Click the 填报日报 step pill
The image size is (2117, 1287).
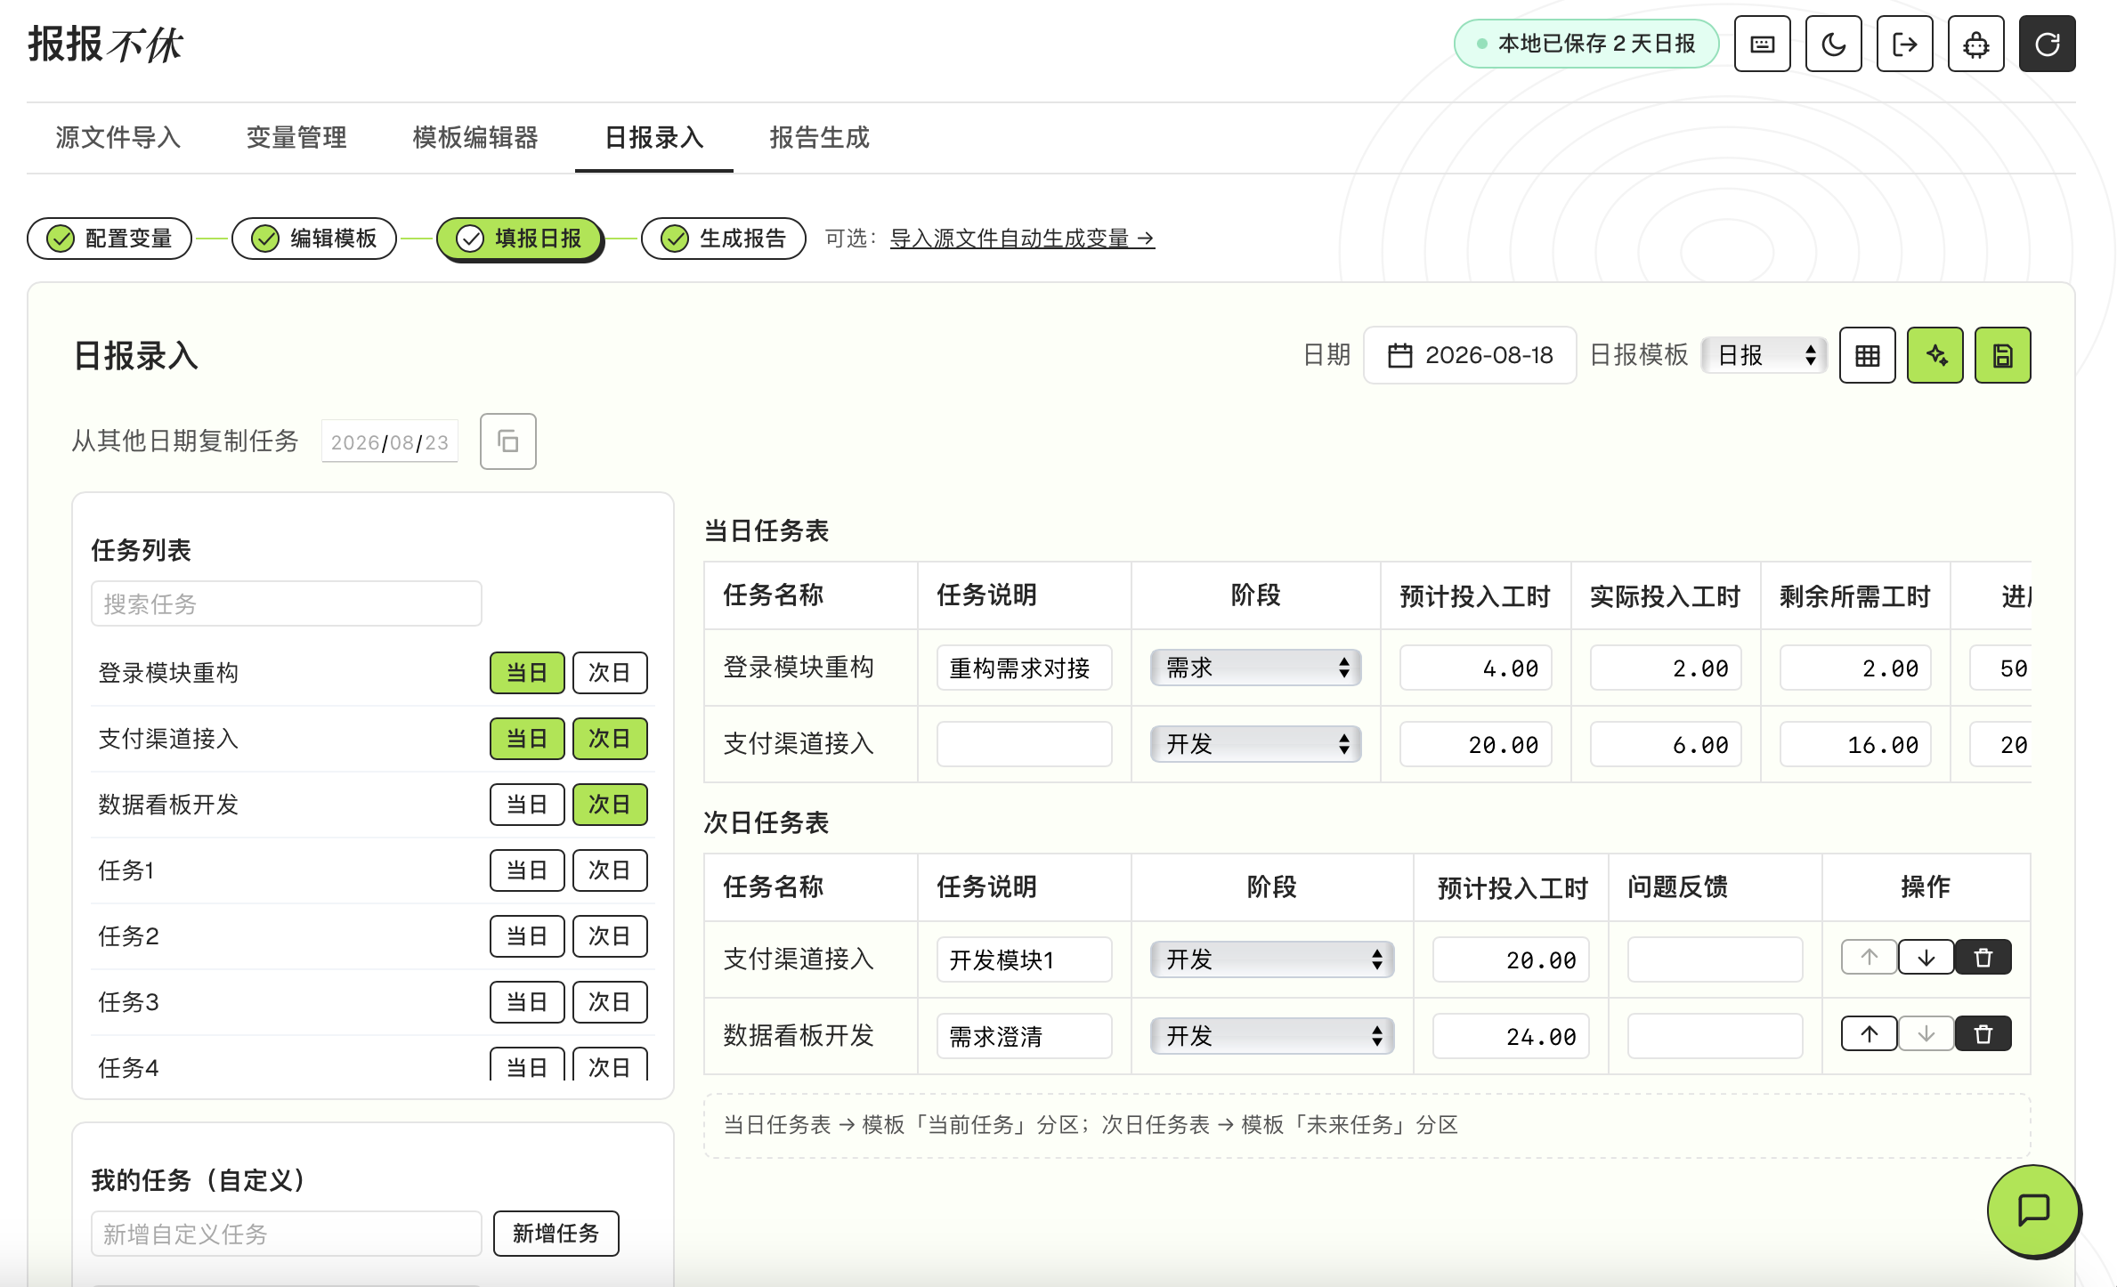(519, 238)
